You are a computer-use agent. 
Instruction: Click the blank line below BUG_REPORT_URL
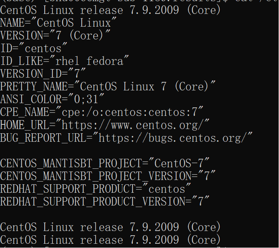click(139, 151)
